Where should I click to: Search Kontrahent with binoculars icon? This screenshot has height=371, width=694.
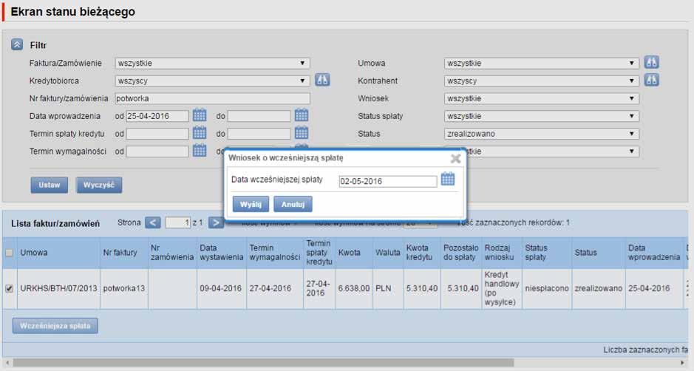click(652, 80)
